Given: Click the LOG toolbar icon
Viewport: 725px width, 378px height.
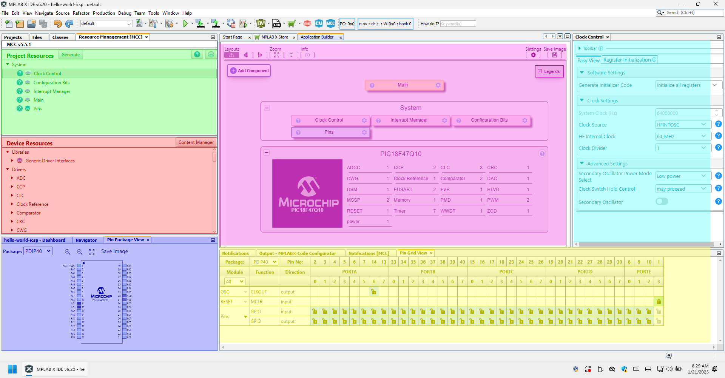Looking at the screenshot, I should click(276, 24).
